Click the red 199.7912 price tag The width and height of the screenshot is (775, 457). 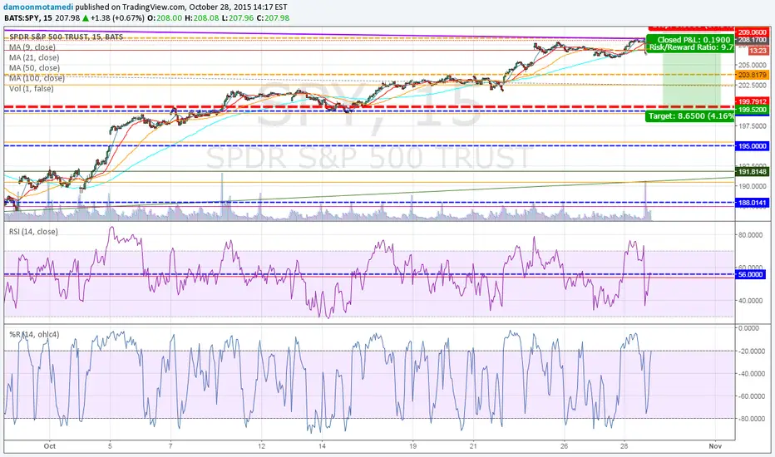pos(753,102)
